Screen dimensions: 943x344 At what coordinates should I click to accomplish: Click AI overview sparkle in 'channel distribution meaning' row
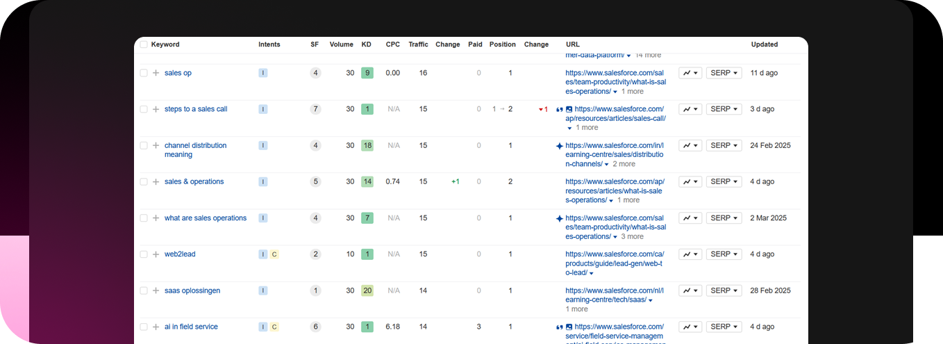click(x=560, y=145)
